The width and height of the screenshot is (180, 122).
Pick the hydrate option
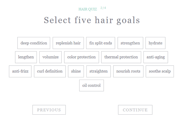click(155, 43)
